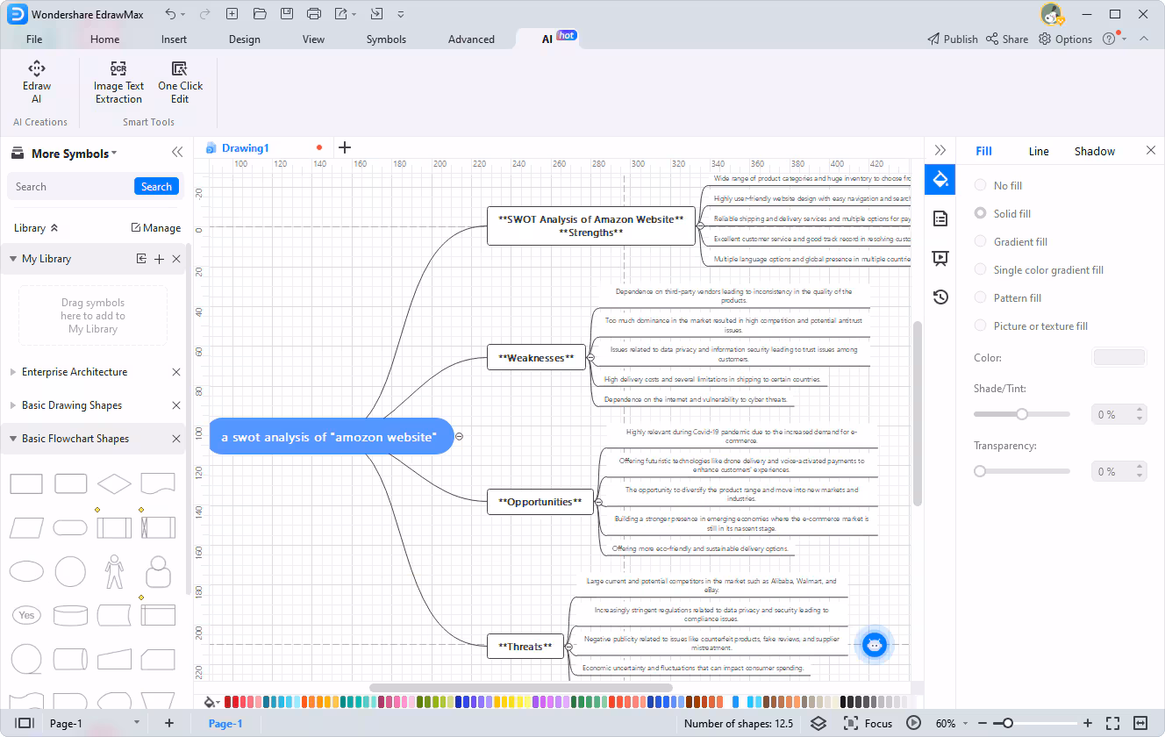Open a file using the folder icon
The width and height of the screenshot is (1165, 737).
coord(260,14)
